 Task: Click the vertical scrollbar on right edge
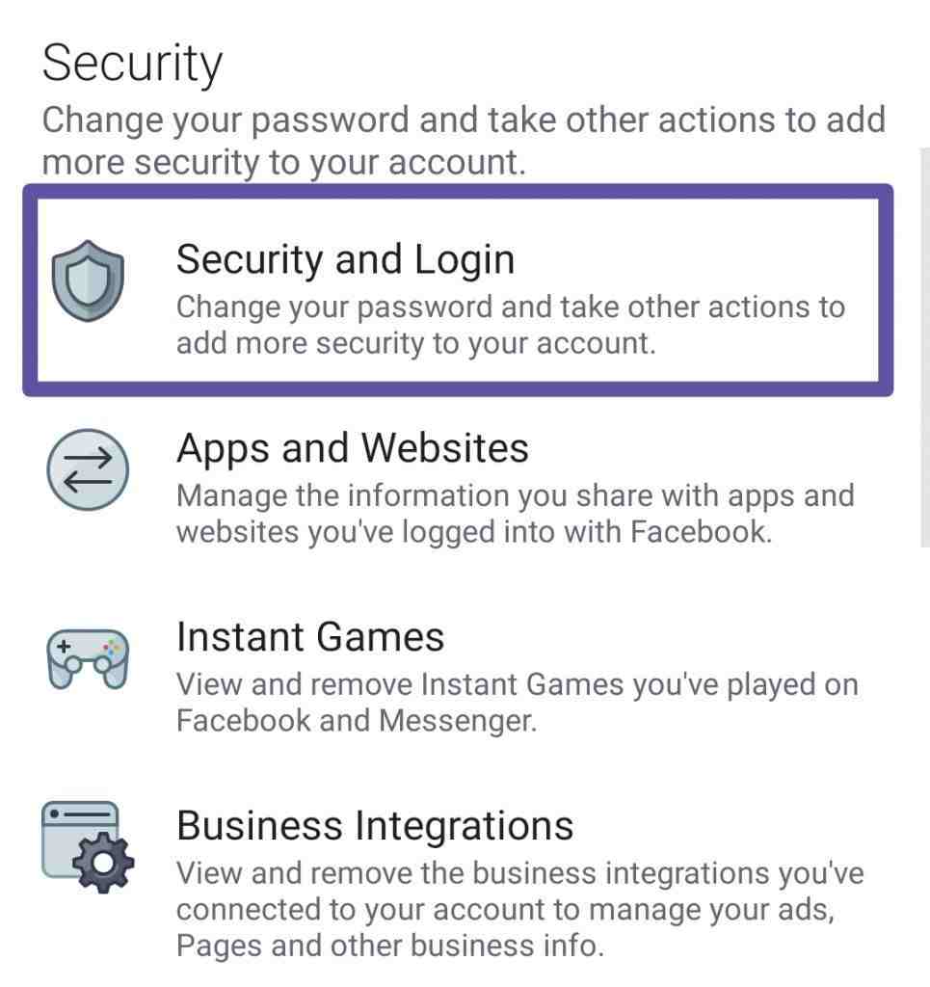924,347
